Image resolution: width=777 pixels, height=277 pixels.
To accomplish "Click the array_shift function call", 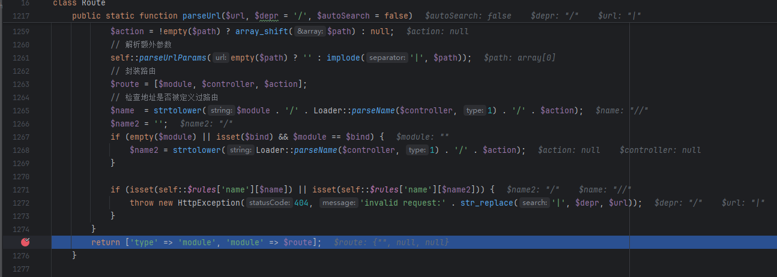I will (262, 31).
